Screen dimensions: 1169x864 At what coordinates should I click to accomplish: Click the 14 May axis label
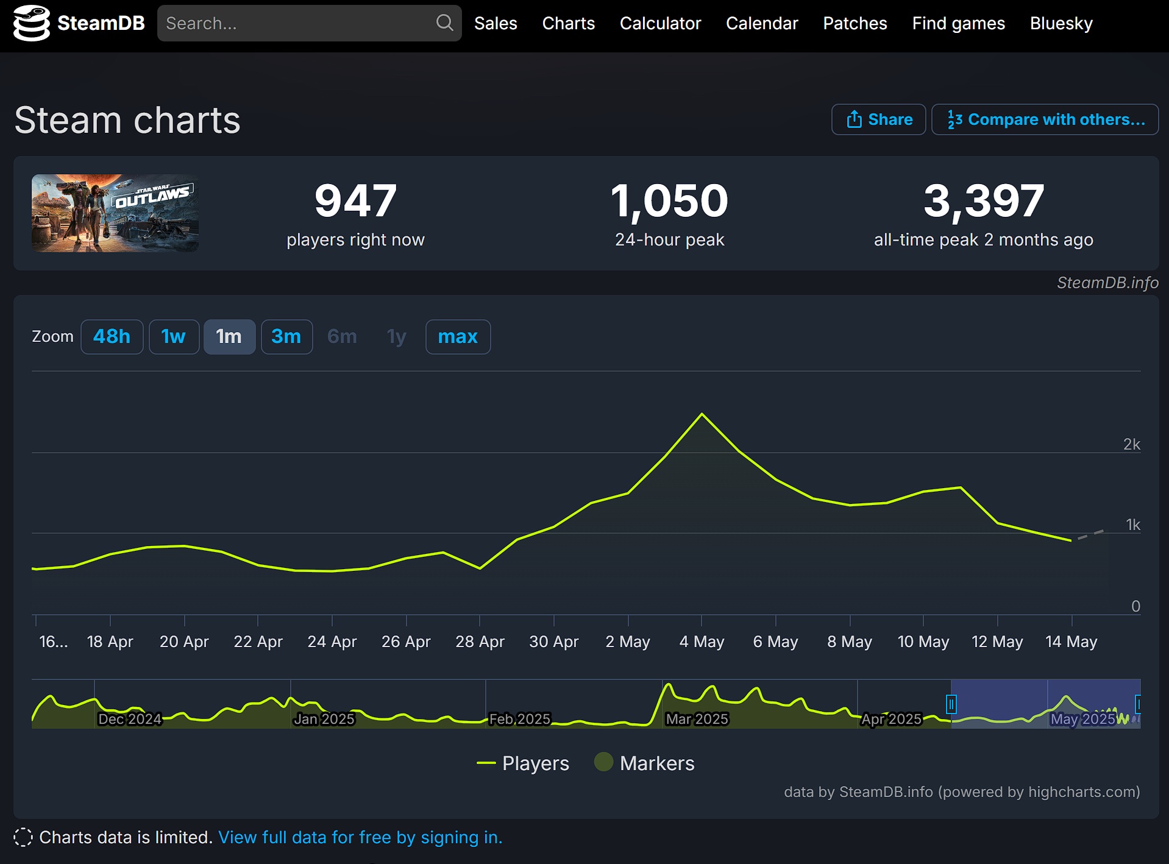pyautogui.click(x=1071, y=642)
